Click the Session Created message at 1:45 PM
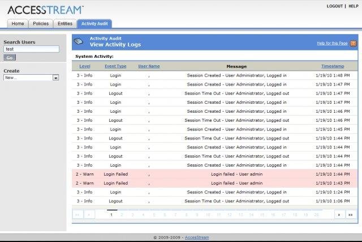The image size is (362, 242). [236, 129]
